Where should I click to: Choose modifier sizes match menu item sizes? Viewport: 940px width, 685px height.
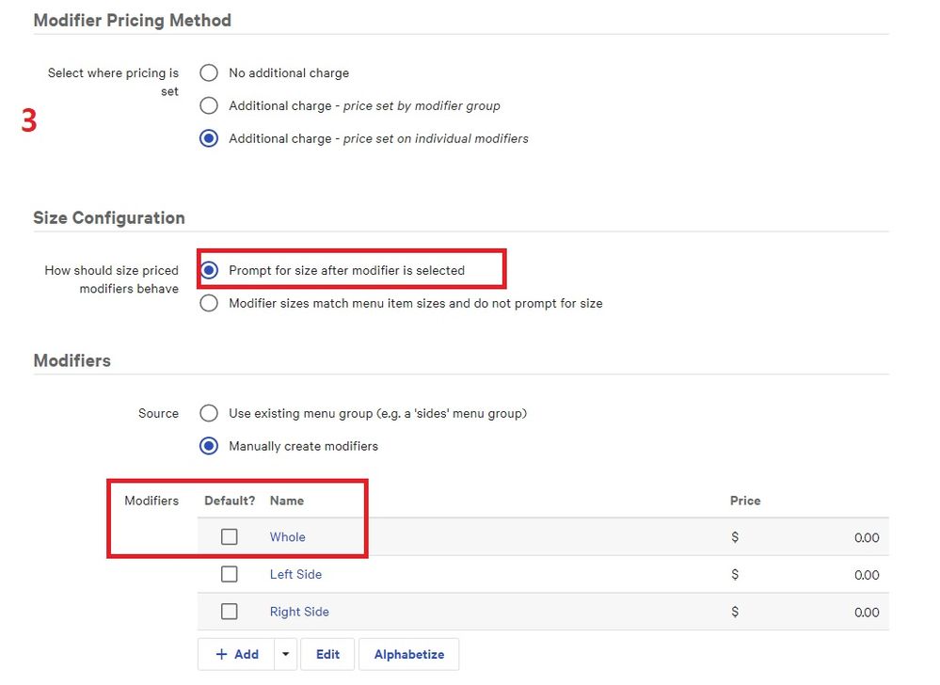209,303
